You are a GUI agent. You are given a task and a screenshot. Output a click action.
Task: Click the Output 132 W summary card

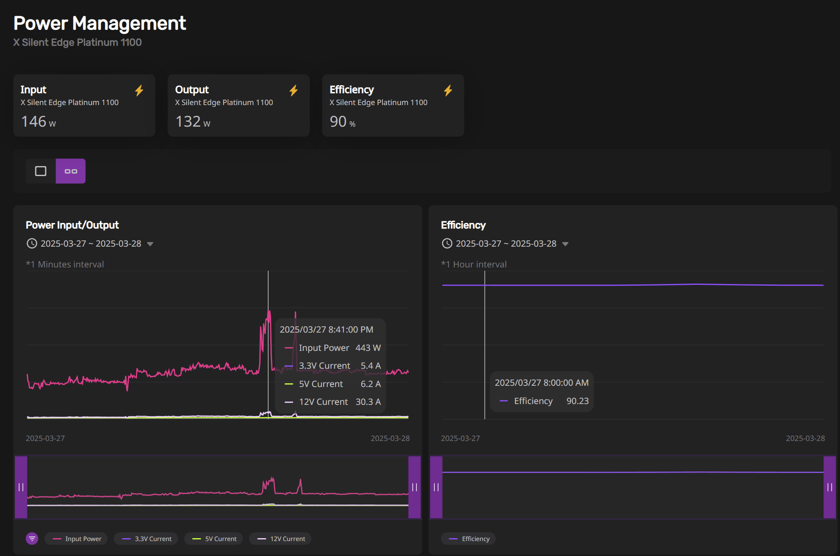coord(239,105)
